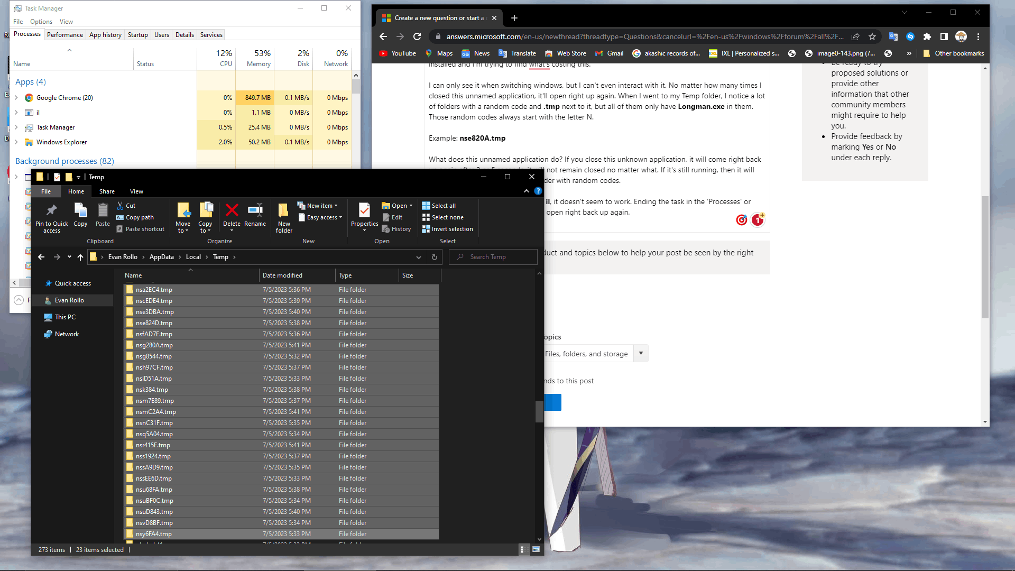
Task: Switch to large icons view in status bar
Action: coord(536,550)
